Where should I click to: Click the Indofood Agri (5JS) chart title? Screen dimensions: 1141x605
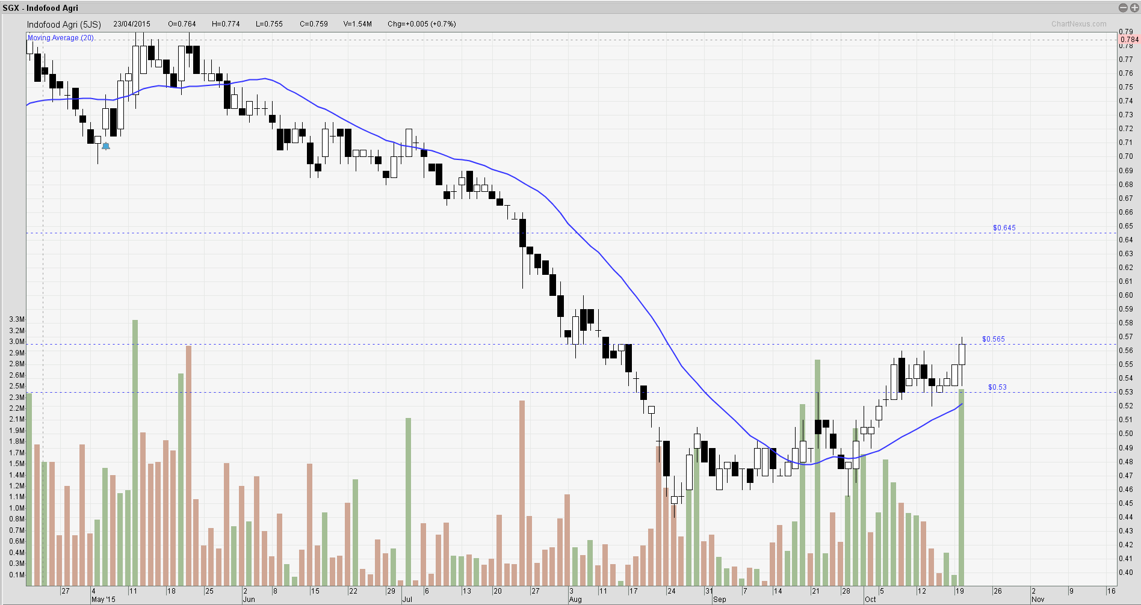(x=64, y=24)
